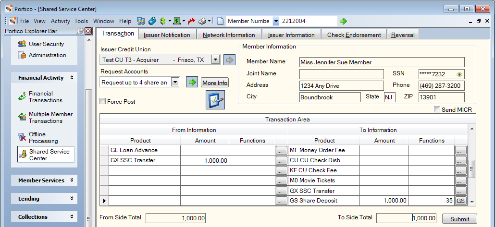This screenshot has height=227, width=495.
Task: Open the File menu
Action: tap(25, 21)
